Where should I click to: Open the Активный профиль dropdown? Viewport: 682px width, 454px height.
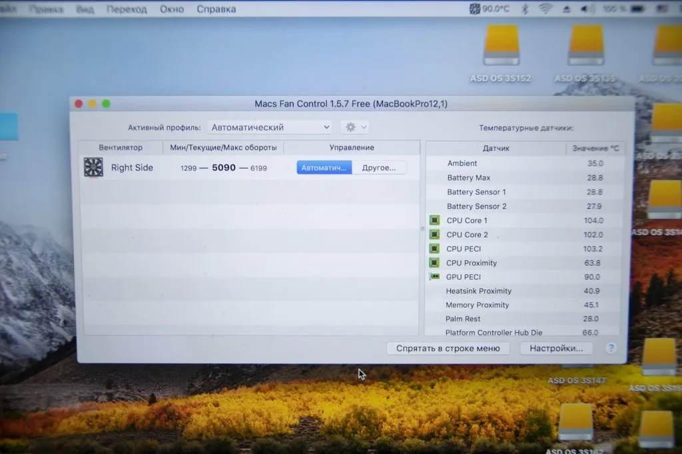(270, 127)
